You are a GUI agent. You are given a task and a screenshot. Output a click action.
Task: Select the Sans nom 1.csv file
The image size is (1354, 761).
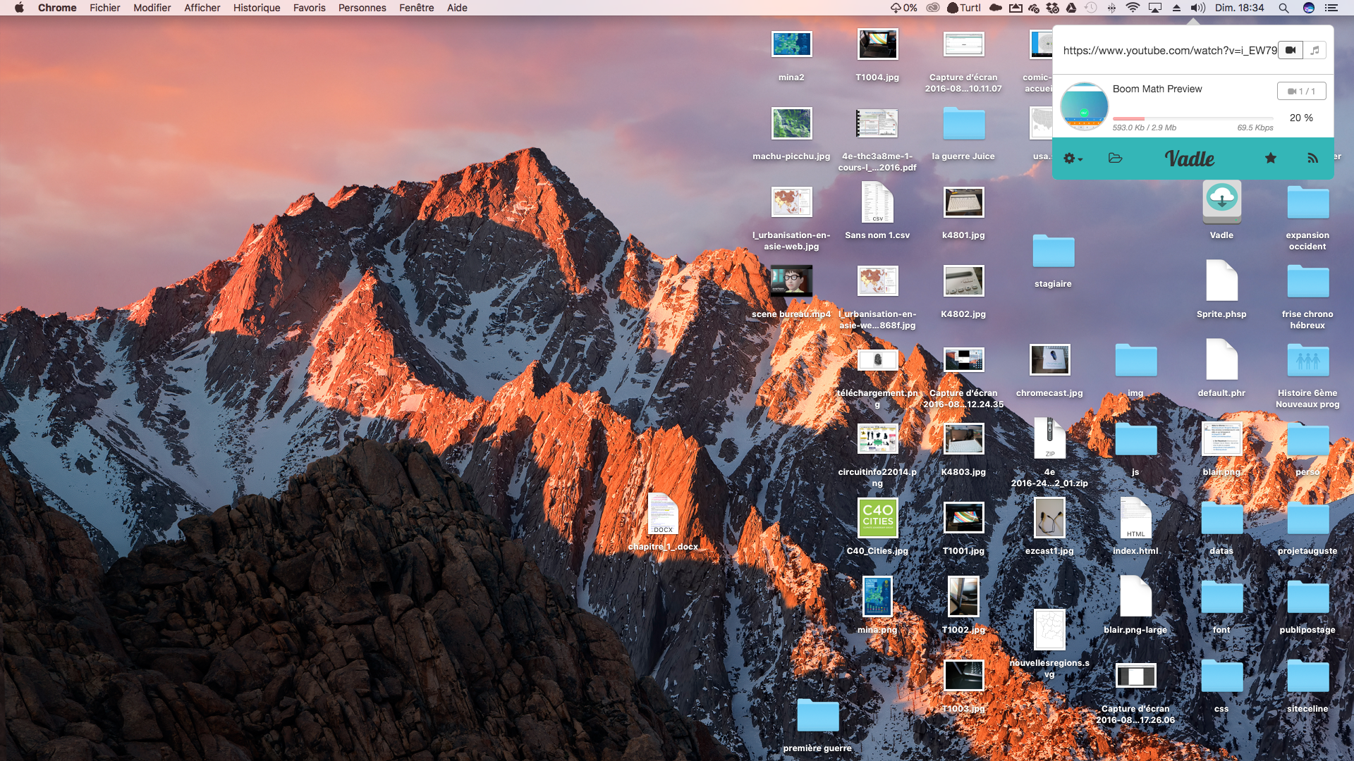point(877,202)
